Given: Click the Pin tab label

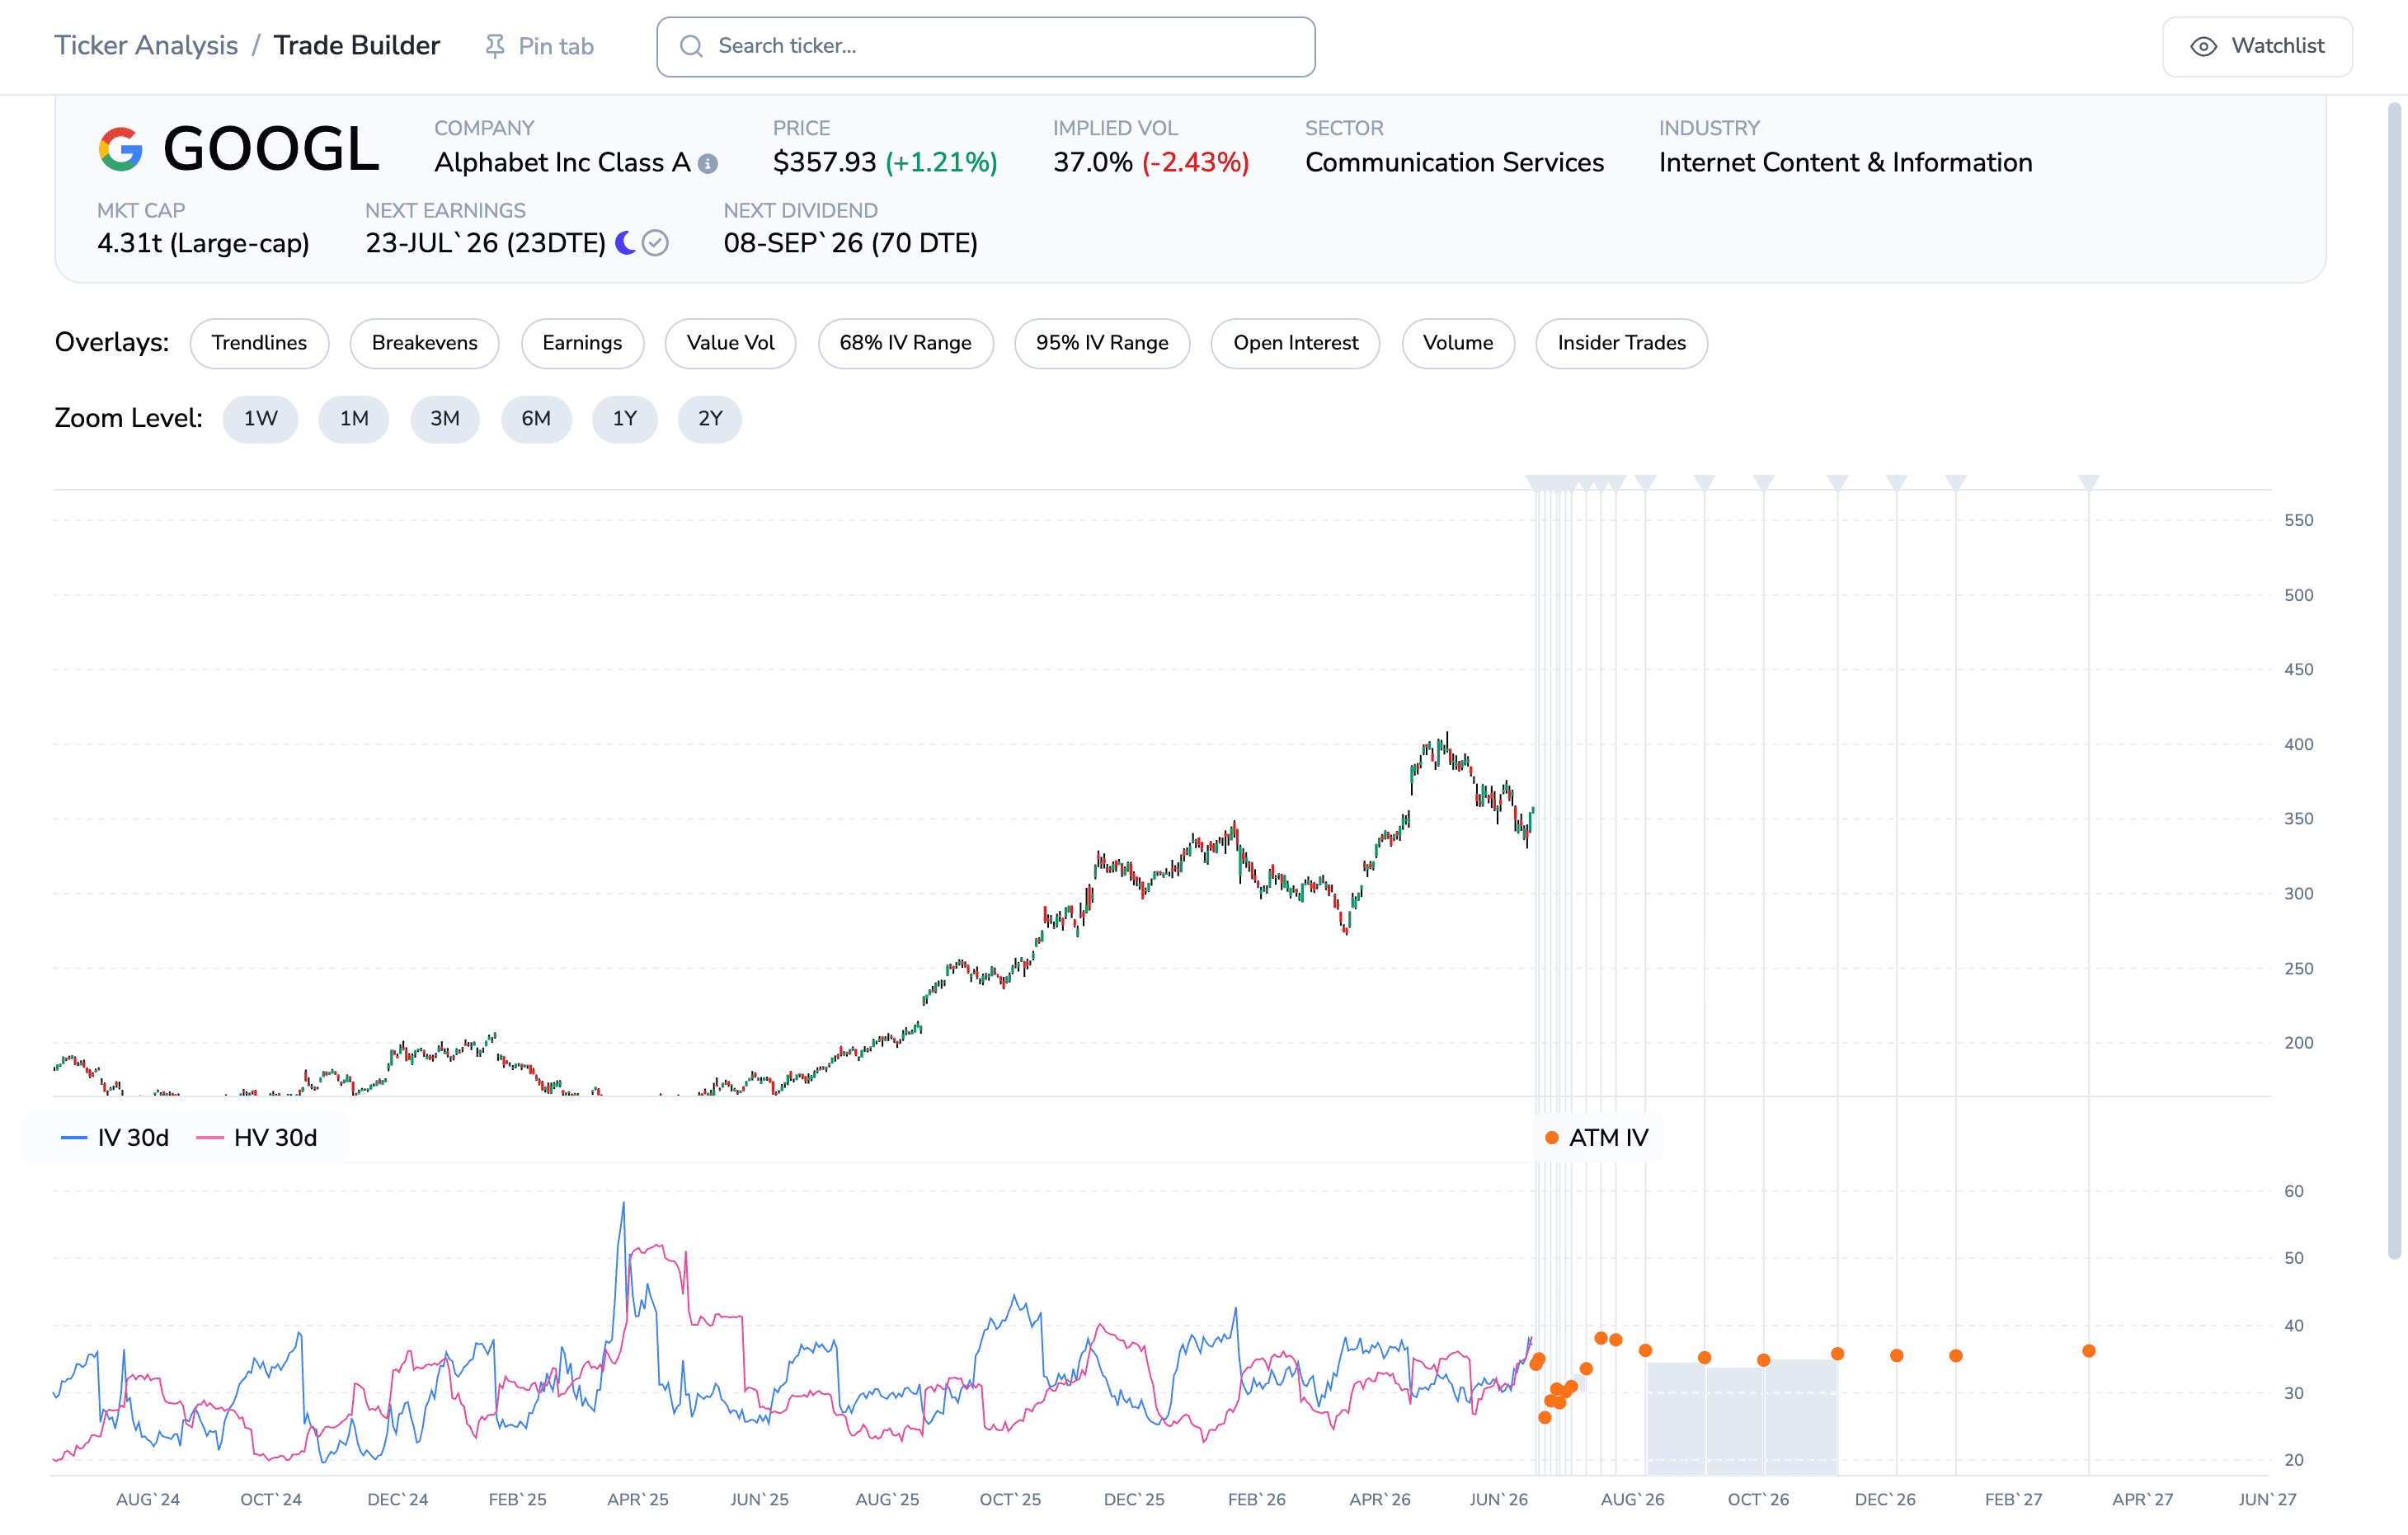Looking at the screenshot, I should click(x=556, y=47).
